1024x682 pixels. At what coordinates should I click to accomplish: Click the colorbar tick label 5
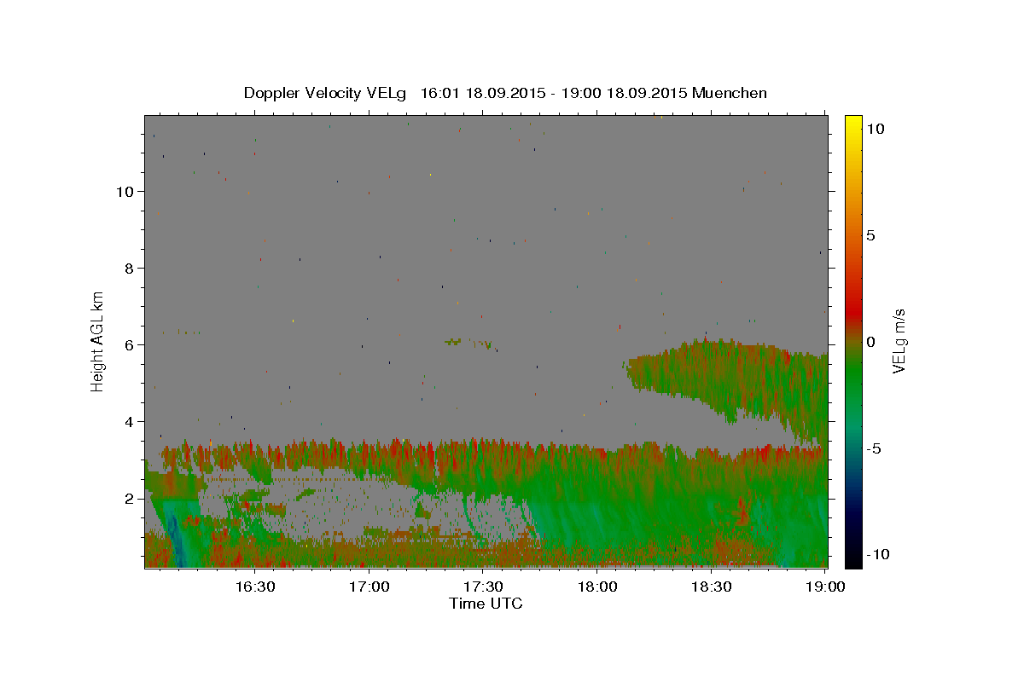871,234
